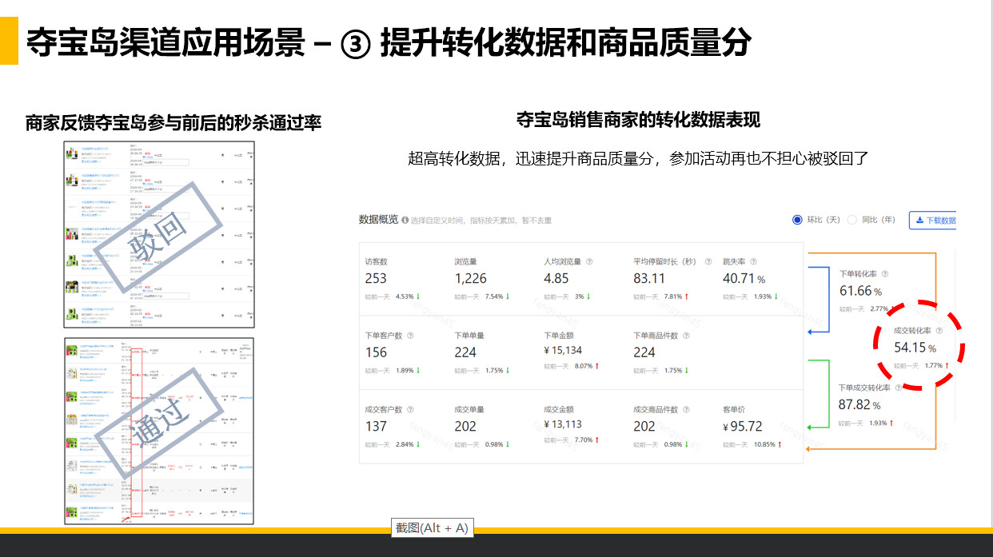Select the 同比（年） radio button
993x557 pixels.
852,220
